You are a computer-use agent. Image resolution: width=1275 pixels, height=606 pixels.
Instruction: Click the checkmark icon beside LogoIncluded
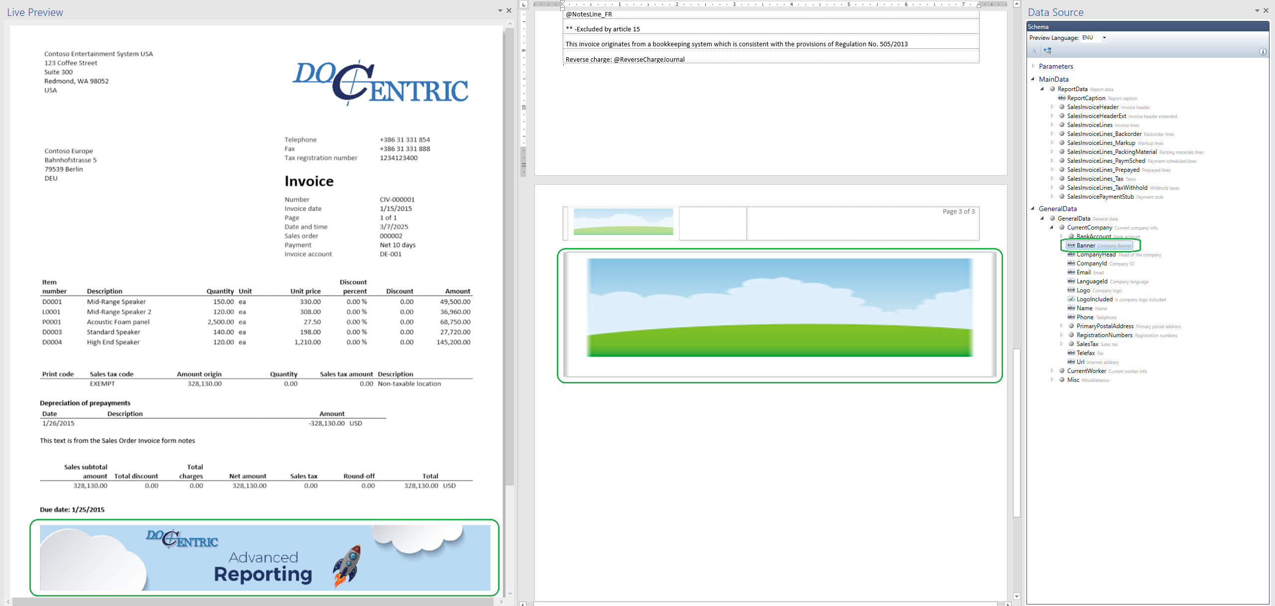tap(1071, 299)
